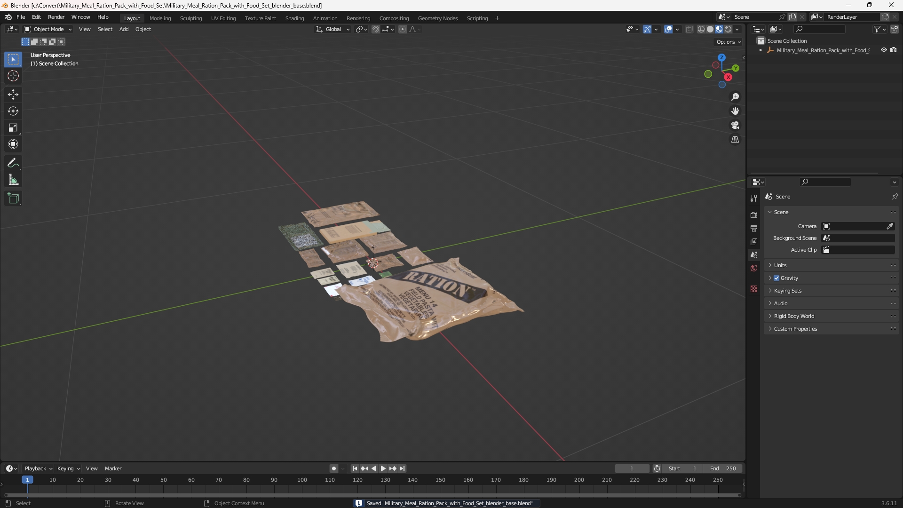Click the Pan view hand icon
The width and height of the screenshot is (903, 508).
coord(735,111)
